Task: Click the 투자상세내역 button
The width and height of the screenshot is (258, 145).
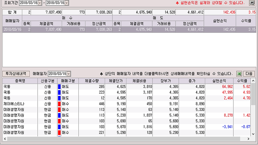Action: (16, 74)
